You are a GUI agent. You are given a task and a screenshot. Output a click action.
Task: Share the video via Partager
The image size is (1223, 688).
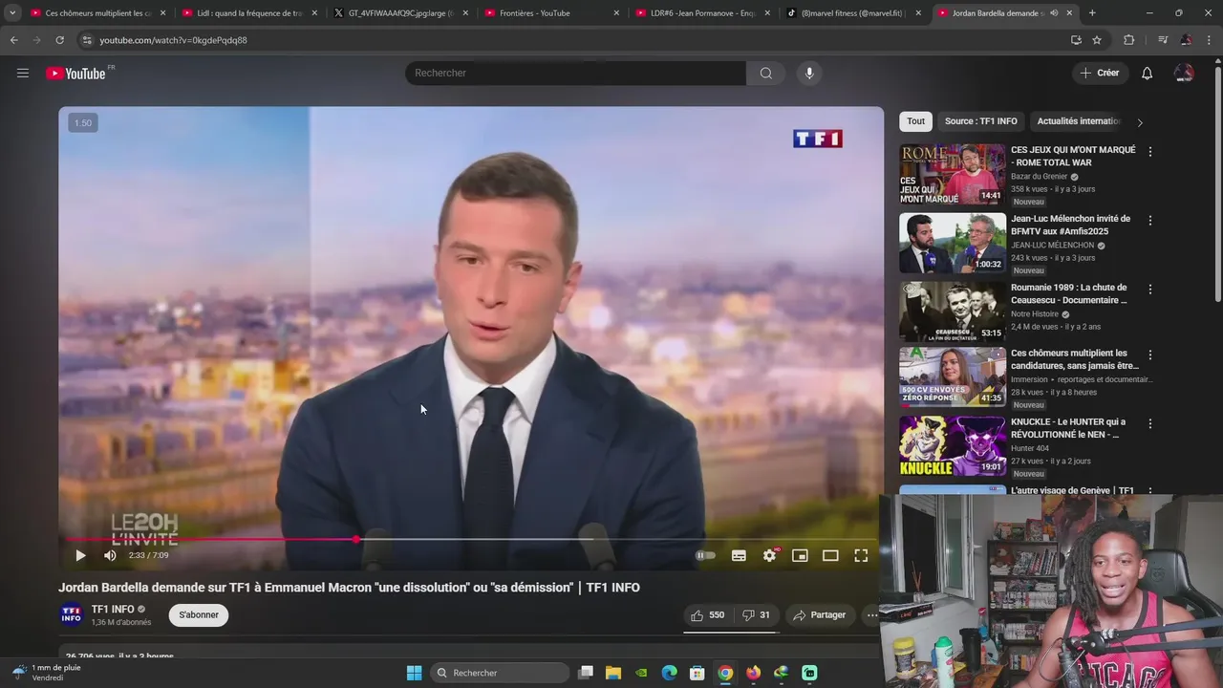point(820,615)
